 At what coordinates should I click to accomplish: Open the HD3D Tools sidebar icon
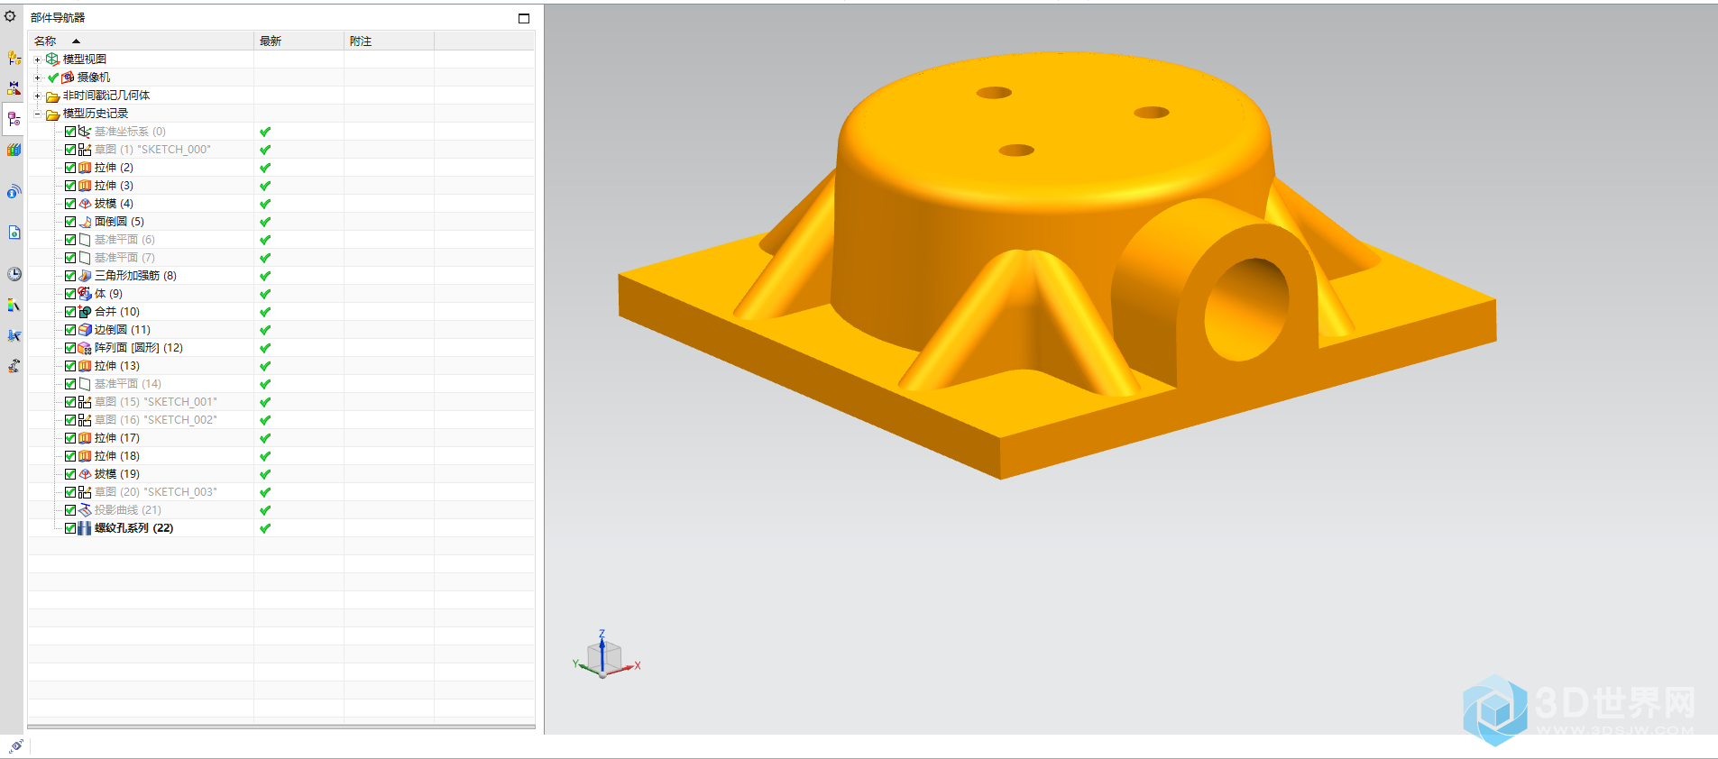point(14,191)
